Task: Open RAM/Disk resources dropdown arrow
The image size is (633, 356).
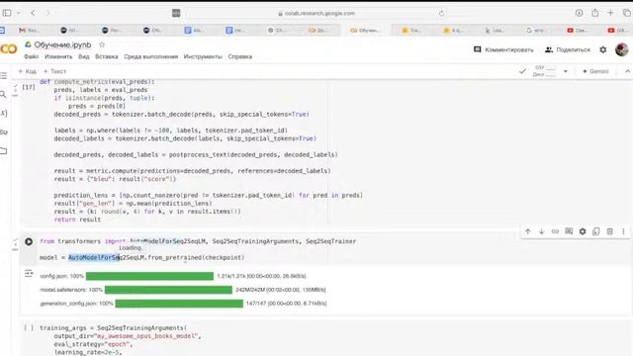Action: point(565,71)
